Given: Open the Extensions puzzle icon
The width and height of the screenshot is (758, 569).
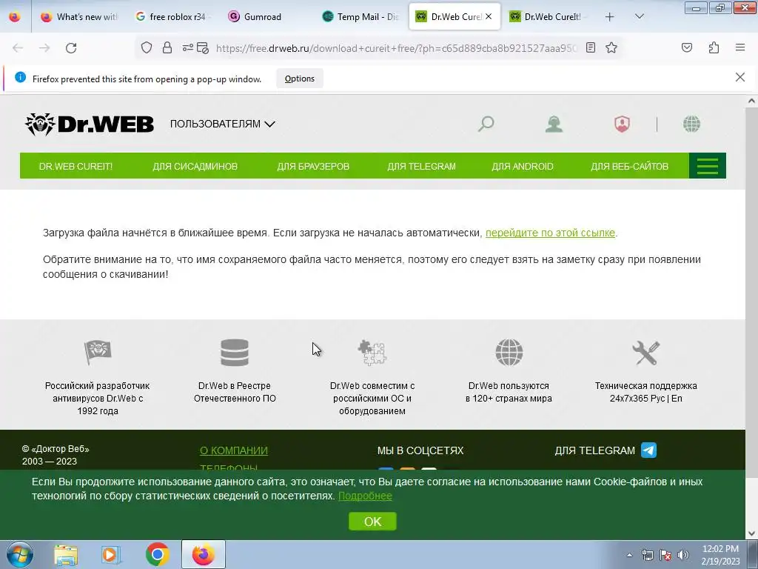Looking at the screenshot, I should (714, 47).
